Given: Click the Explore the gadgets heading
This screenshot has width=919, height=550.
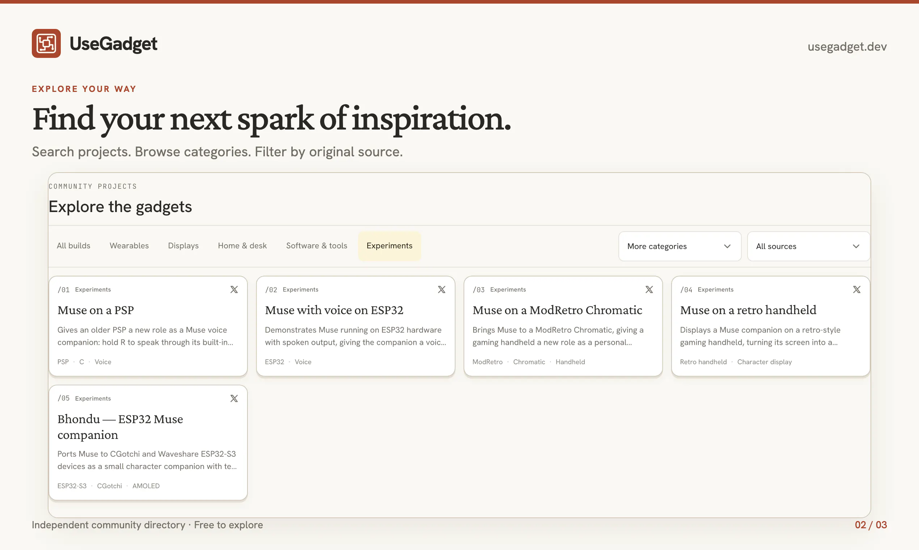Looking at the screenshot, I should click(x=120, y=207).
